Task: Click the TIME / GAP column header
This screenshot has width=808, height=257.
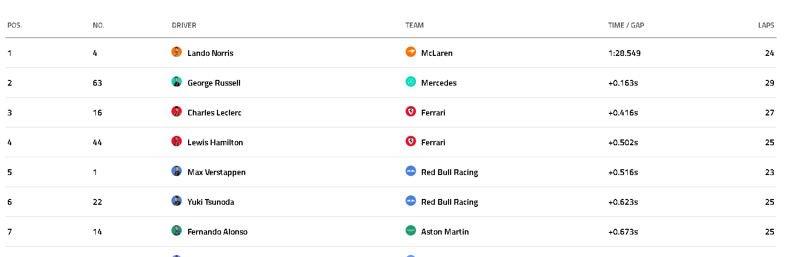Action: click(x=626, y=25)
